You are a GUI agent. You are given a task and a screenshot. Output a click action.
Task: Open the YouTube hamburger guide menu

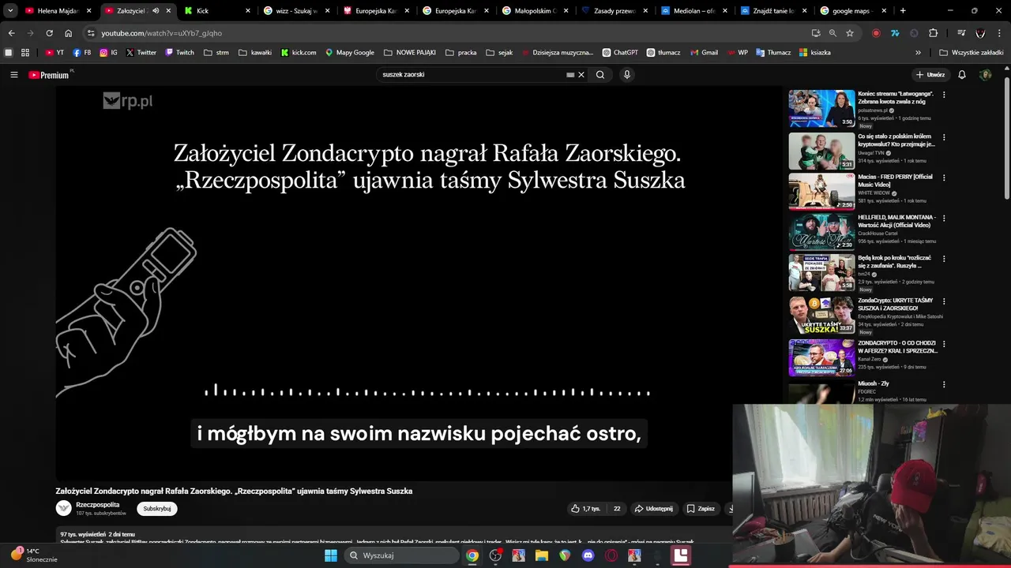pyautogui.click(x=13, y=75)
